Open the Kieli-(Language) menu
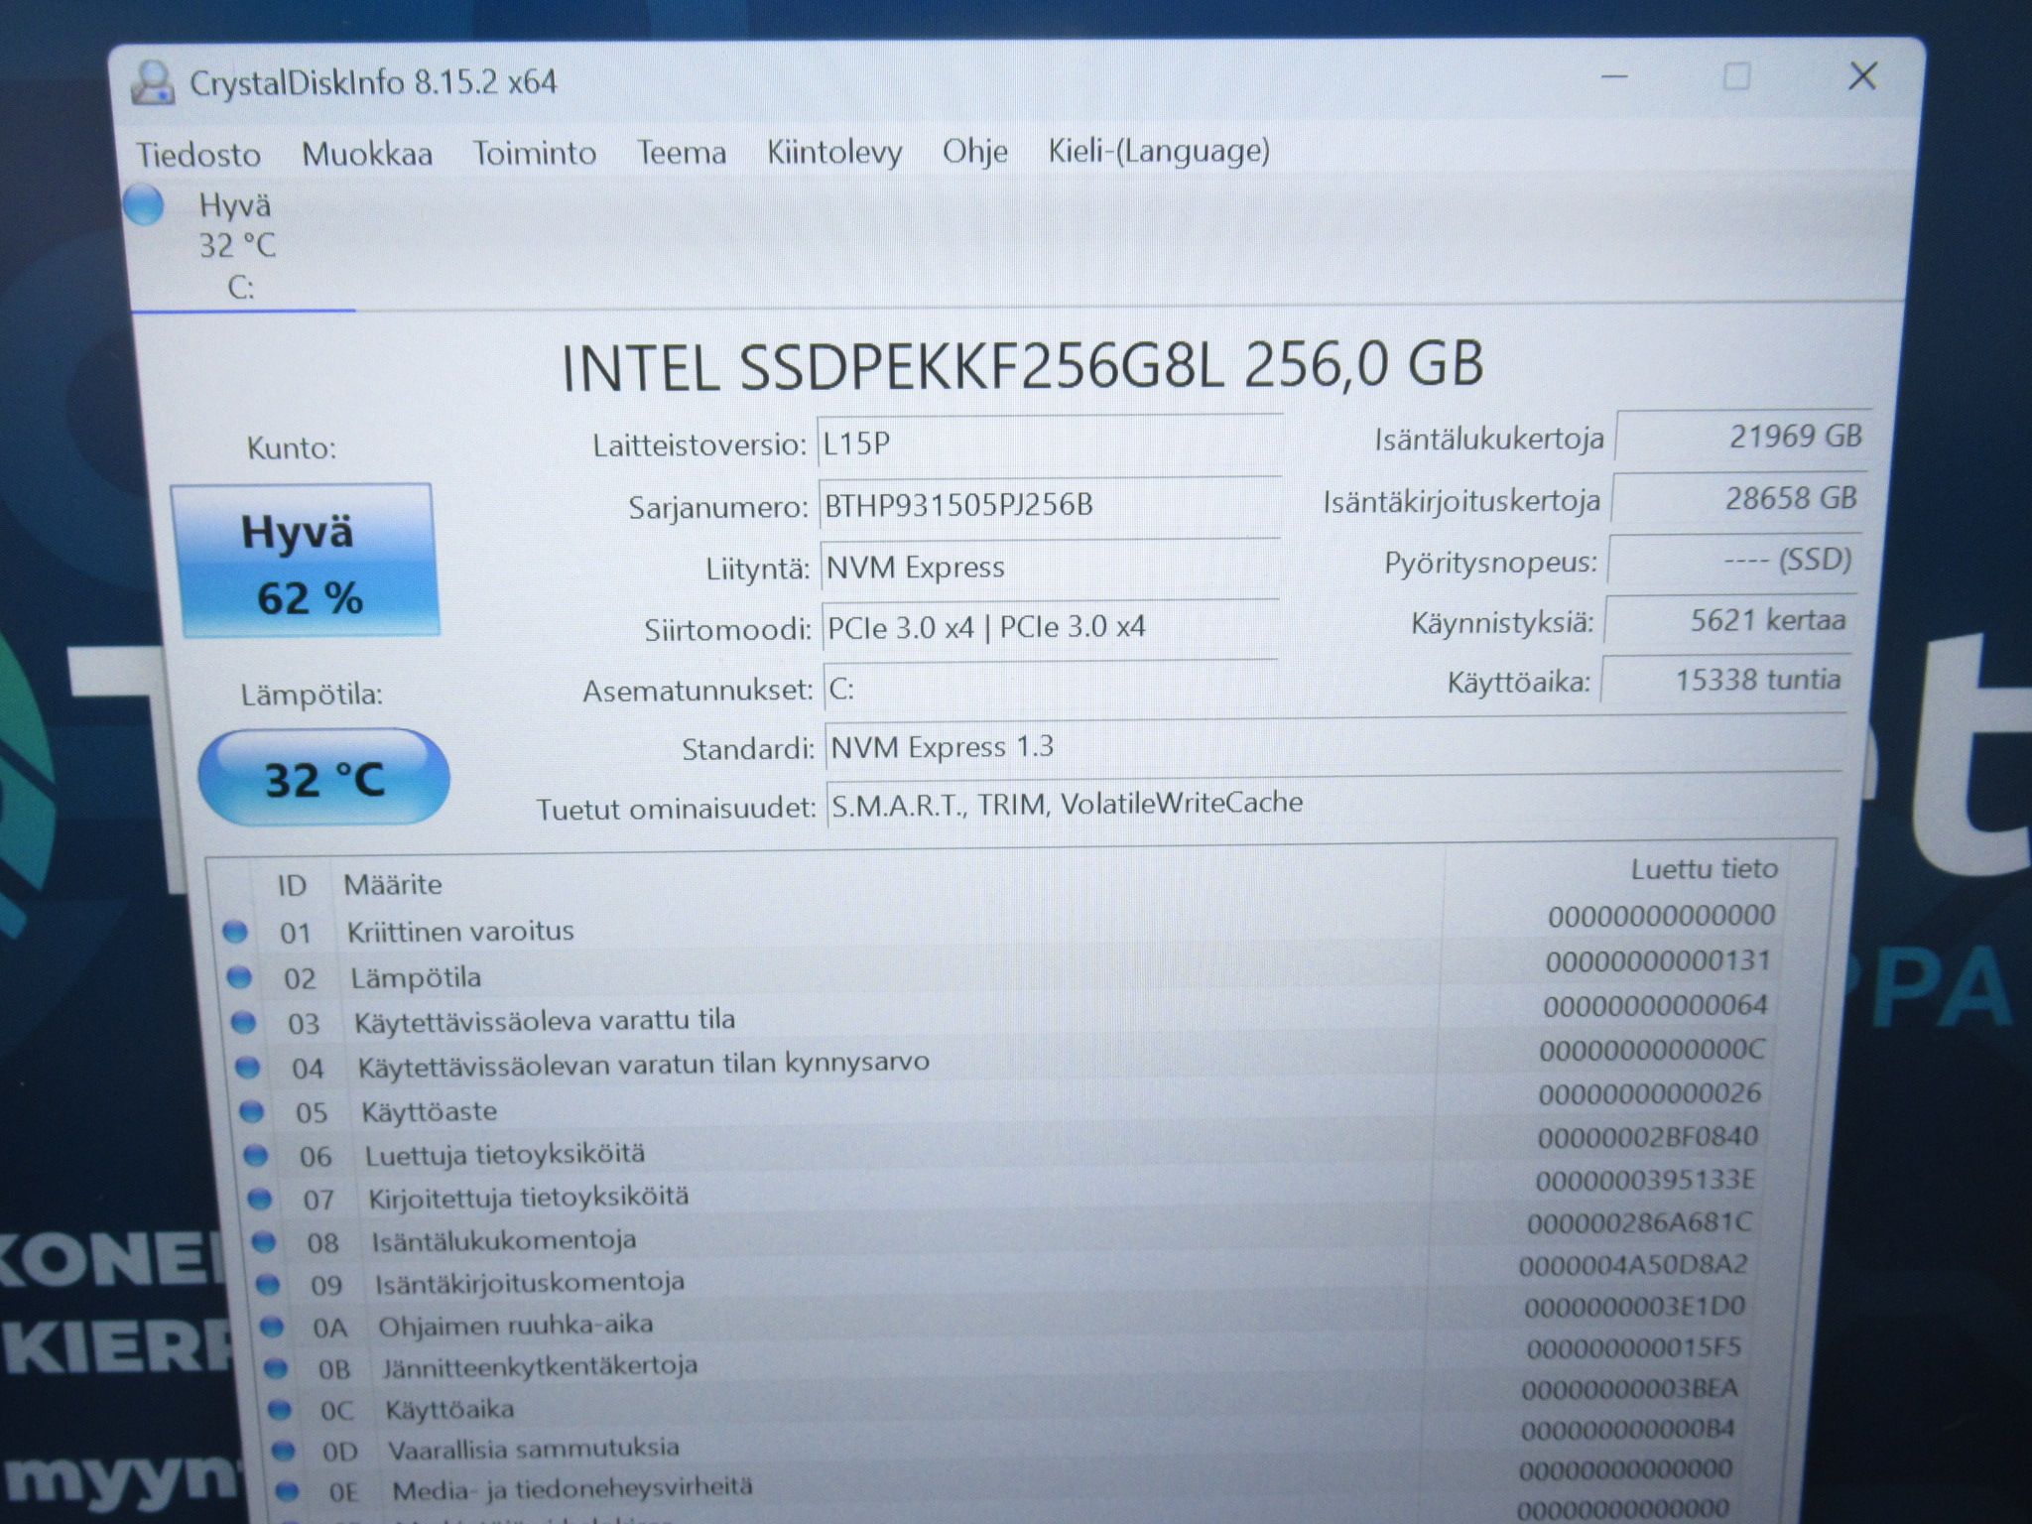2032x1524 pixels. (x=1159, y=151)
